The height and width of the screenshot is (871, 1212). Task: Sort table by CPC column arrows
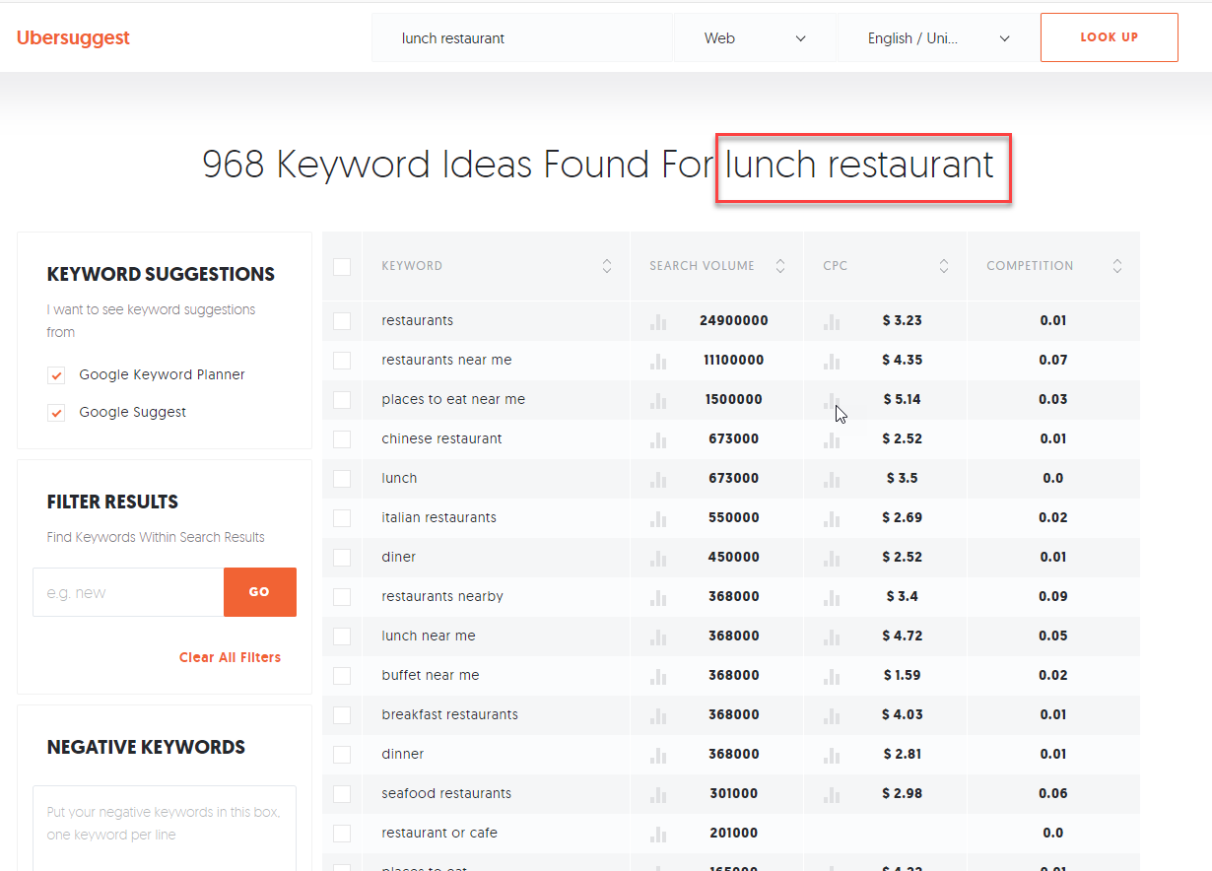pyautogui.click(x=944, y=266)
